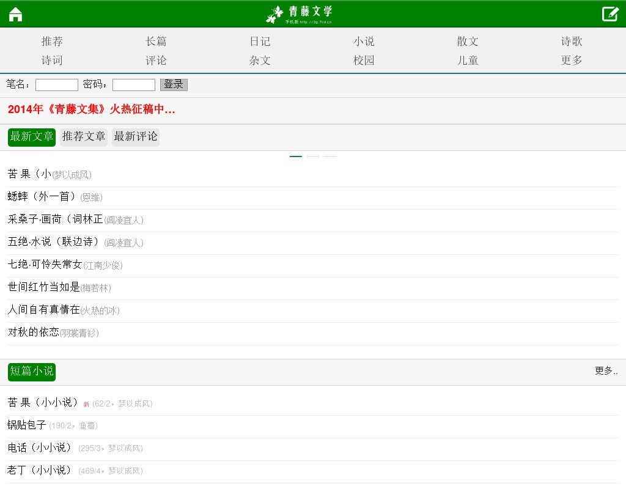The height and width of the screenshot is (489, 626).
Task: Click the 笔名 input field
Action: click(x=57, y=85)
